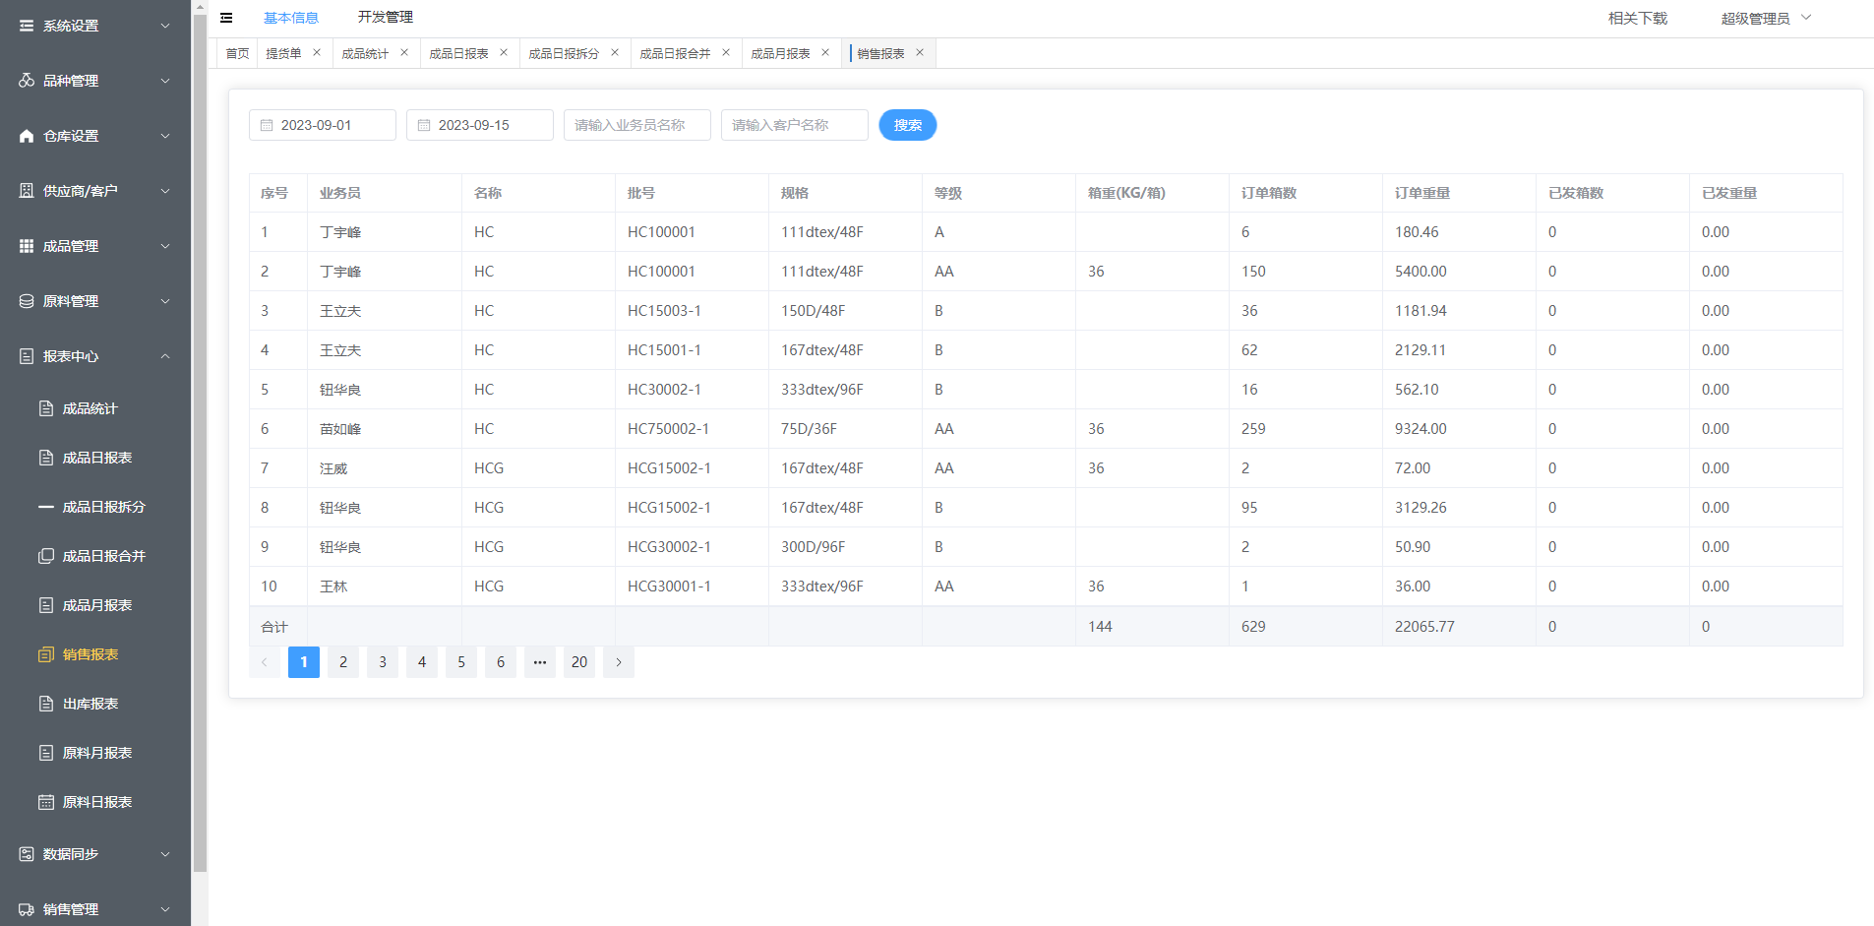Image resolution: width=1874 pixels, height=926 pixels.
Task: Click the start date field 2023-09-01
Action: click(x=323, y=125)
